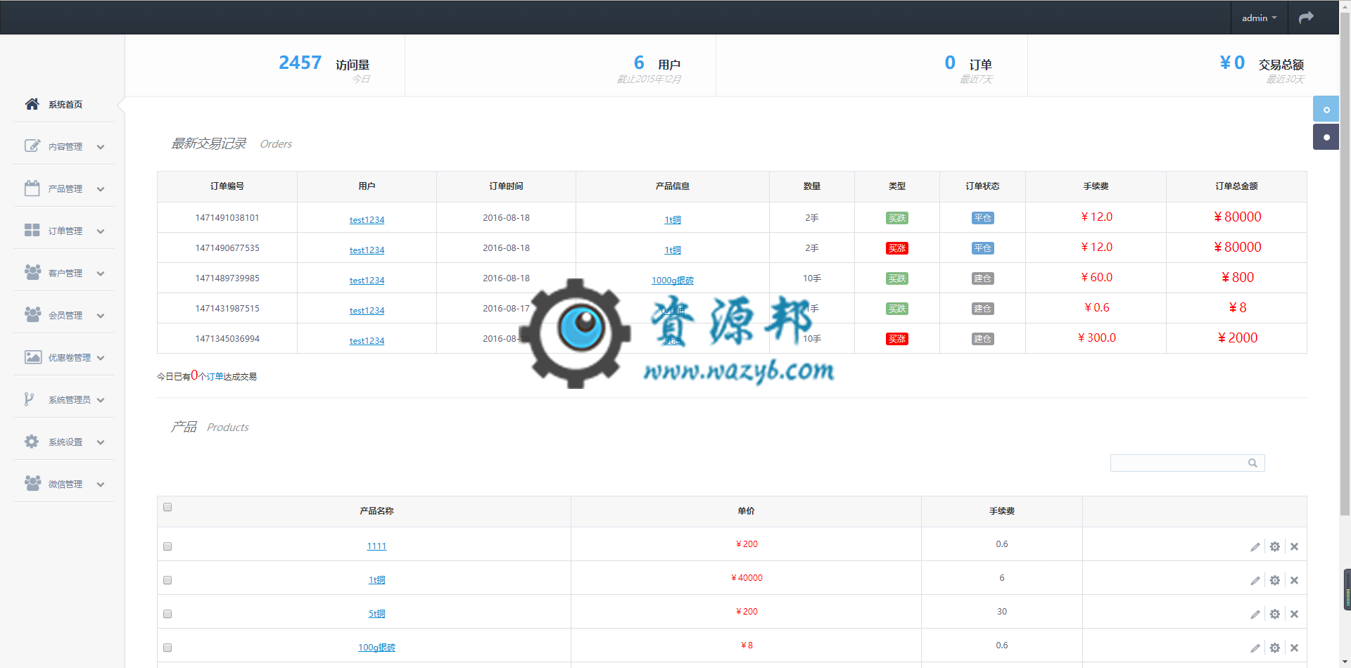Screen dimensions: 1351x668
Task: Select 产品管理 menu item
Action: pos(65,188)
